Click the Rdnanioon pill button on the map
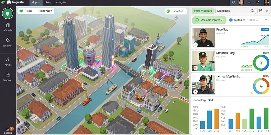Viewport: 271px width, 135px height. click(x=45, y=11)
